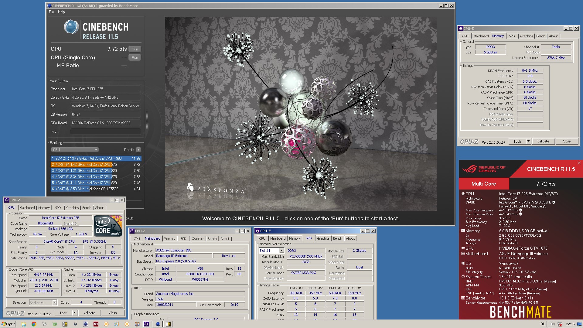Run the CPU Single Core test
The image size is (583, 328).
[x=135, y=58]
